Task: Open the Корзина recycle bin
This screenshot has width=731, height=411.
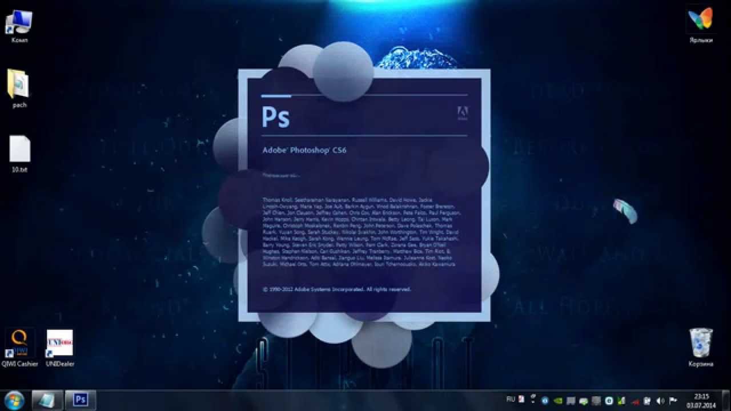Action: pyautogui.click(x=701, y=347)
